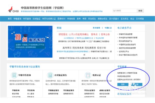Open the 来华留学生学籍学历管理 link
The height and width of the screenshot is (103, 155).
coord(128,38)
